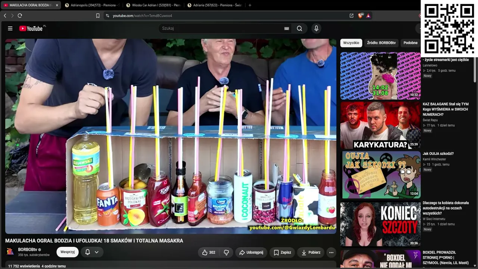Open the notification bell dropdown for BORBOBtv
478x269 pixels.
[x=91, y=252]
